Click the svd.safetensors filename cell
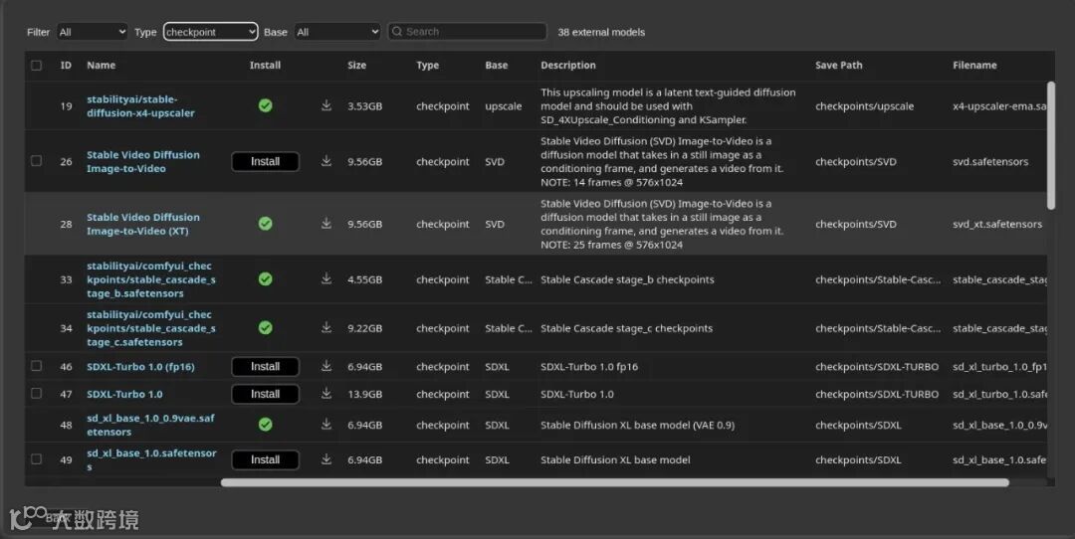 (990, 162)
